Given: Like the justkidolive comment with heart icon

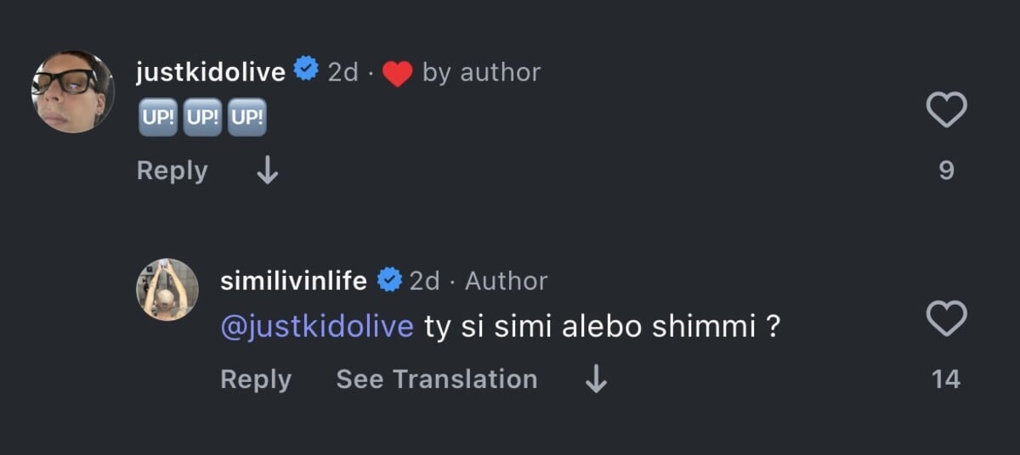Looking at the screenshot, I should click(x=946, y=110).
